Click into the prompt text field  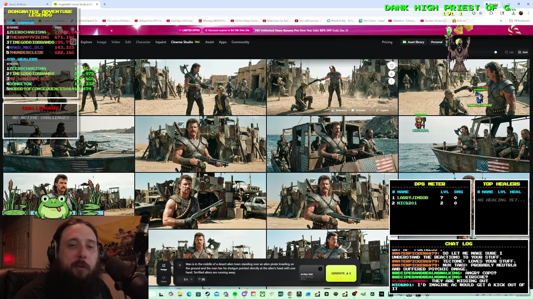point(241,268)
